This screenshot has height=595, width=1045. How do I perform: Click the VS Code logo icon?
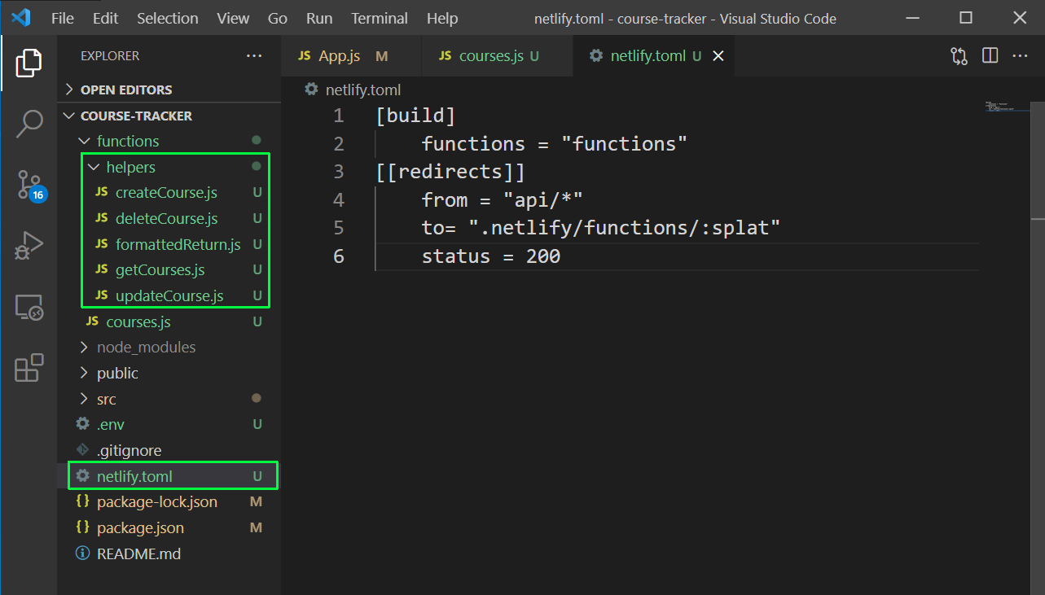coord(20,18)
